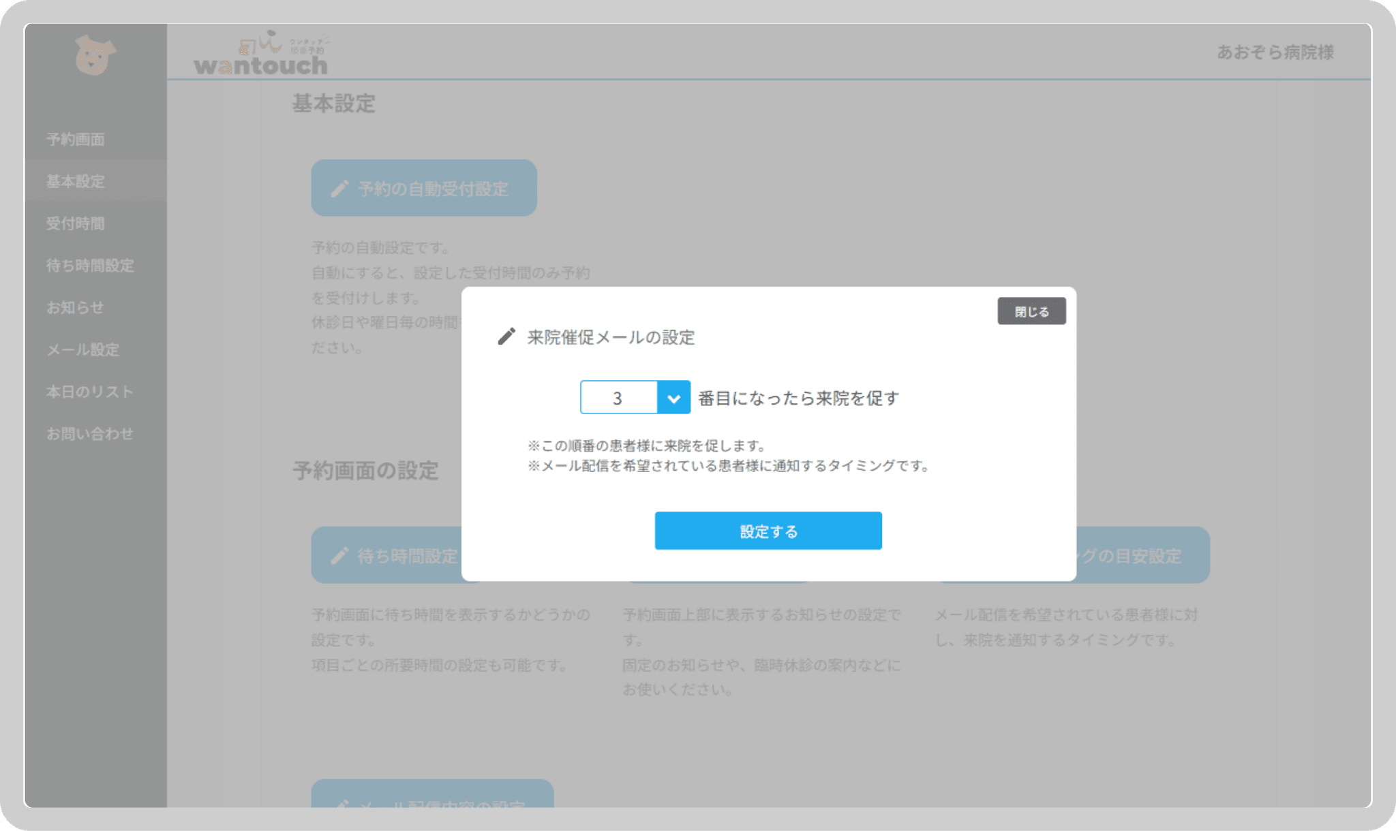Click the chevron arrow on number dropdown
Viewport: 1396px width, 831px height.
(x=672, y=398)
